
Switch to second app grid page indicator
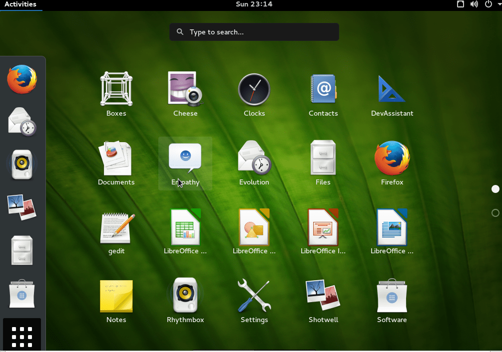pyautogui.click(x=496, y=213)
